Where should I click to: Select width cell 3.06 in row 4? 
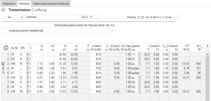coord(37,68)
